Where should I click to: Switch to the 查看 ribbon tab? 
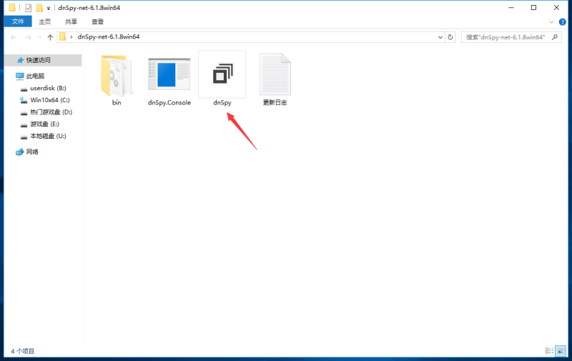97,21
